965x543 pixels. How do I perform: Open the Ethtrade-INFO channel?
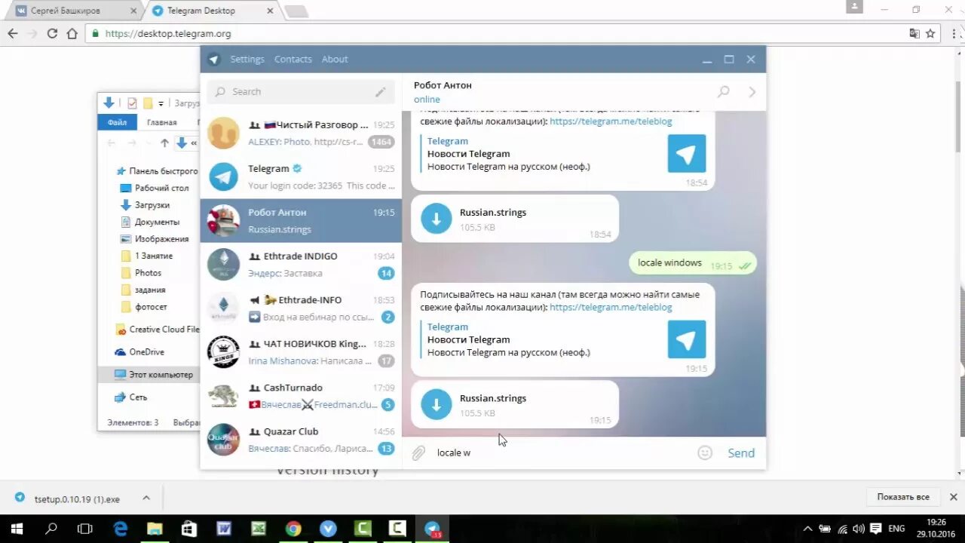point(301,308)
